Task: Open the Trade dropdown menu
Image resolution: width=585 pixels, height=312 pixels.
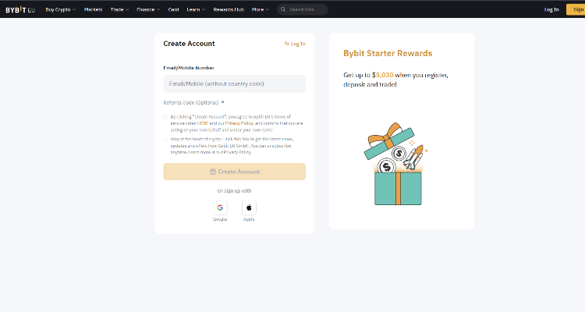Action: [x=119, y=9]
